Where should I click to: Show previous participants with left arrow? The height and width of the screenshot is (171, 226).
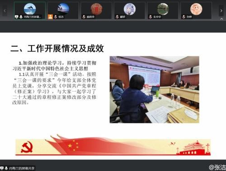click(x=5, y=11)
